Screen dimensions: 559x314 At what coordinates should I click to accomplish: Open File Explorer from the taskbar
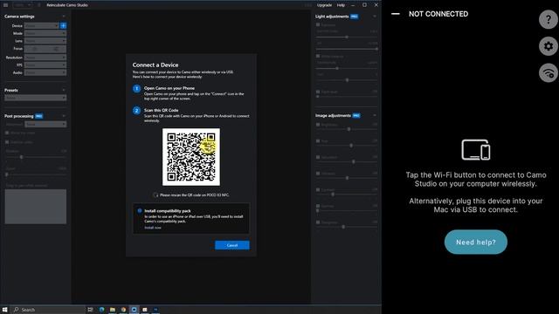point(113,310)
